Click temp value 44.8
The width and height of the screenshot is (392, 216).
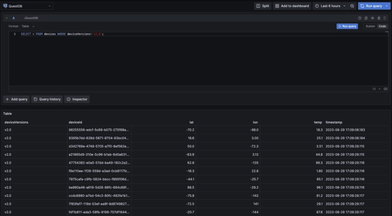[319, 154]
